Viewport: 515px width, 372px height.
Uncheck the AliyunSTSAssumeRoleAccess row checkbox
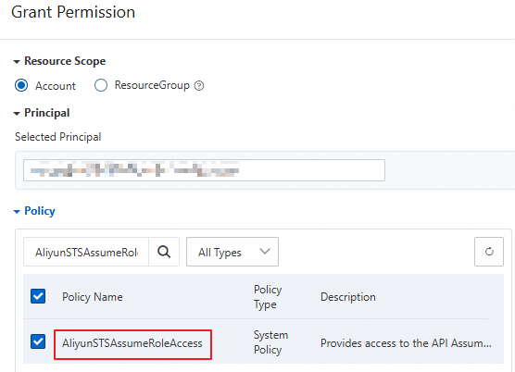[x=38, y=341]
